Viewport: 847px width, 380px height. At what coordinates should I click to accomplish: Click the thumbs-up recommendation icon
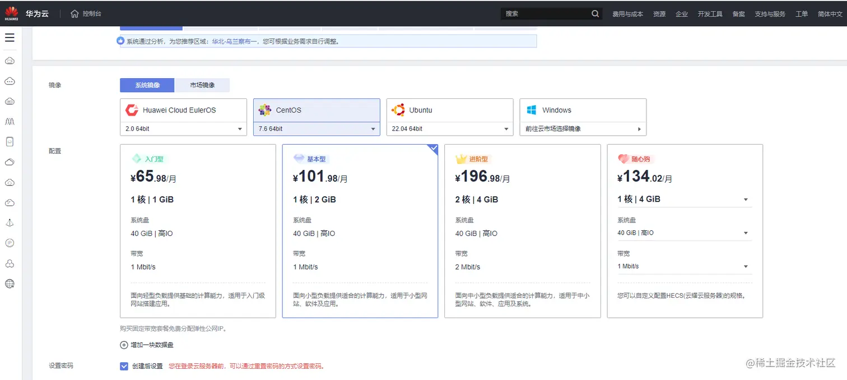point(120,41)
